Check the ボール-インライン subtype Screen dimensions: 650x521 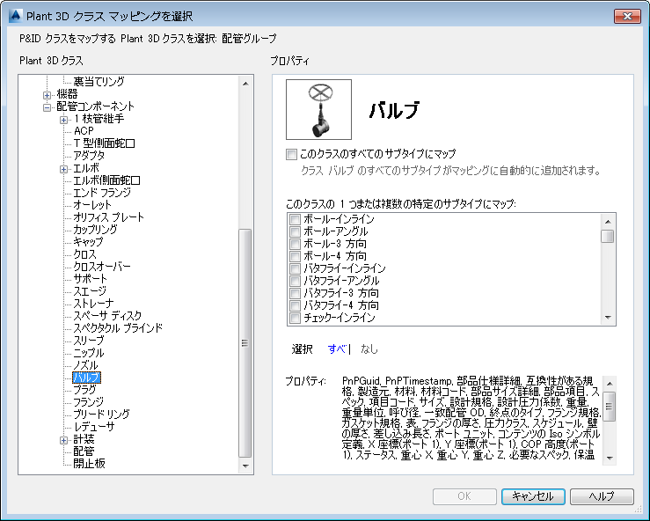(x=295, y=219)
